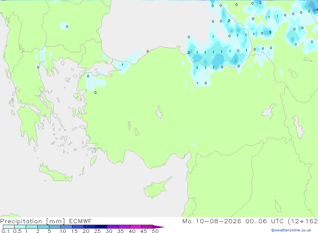Click legend label '0.5'
Screen dimensions: 318x233
click(x=17, y=231)
